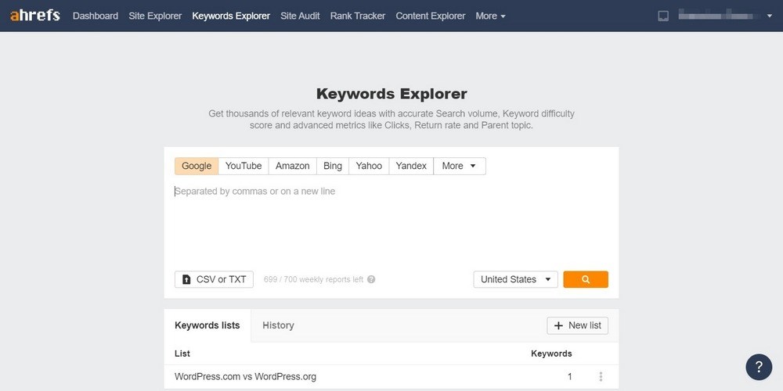The height and width of the screenshot is (391, 783).
Task: Click the ahrefs logo
Action: 35,16
